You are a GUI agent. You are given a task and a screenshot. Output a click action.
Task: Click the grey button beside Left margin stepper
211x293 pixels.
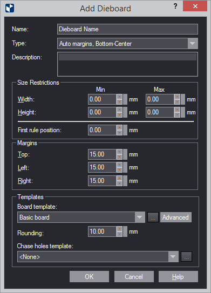pos(125,167)
